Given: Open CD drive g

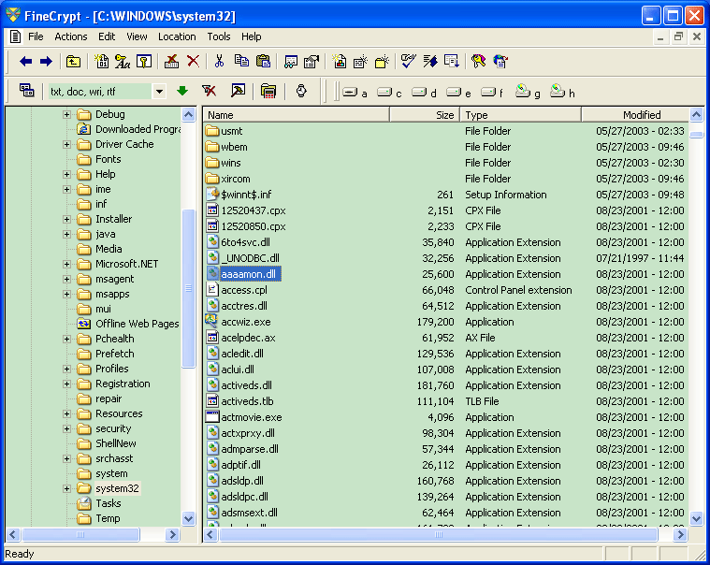Looking at the screenshot, I should coord(528,92).
